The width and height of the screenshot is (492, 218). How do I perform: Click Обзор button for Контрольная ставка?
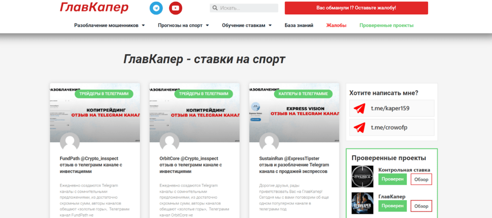[421, 179]
